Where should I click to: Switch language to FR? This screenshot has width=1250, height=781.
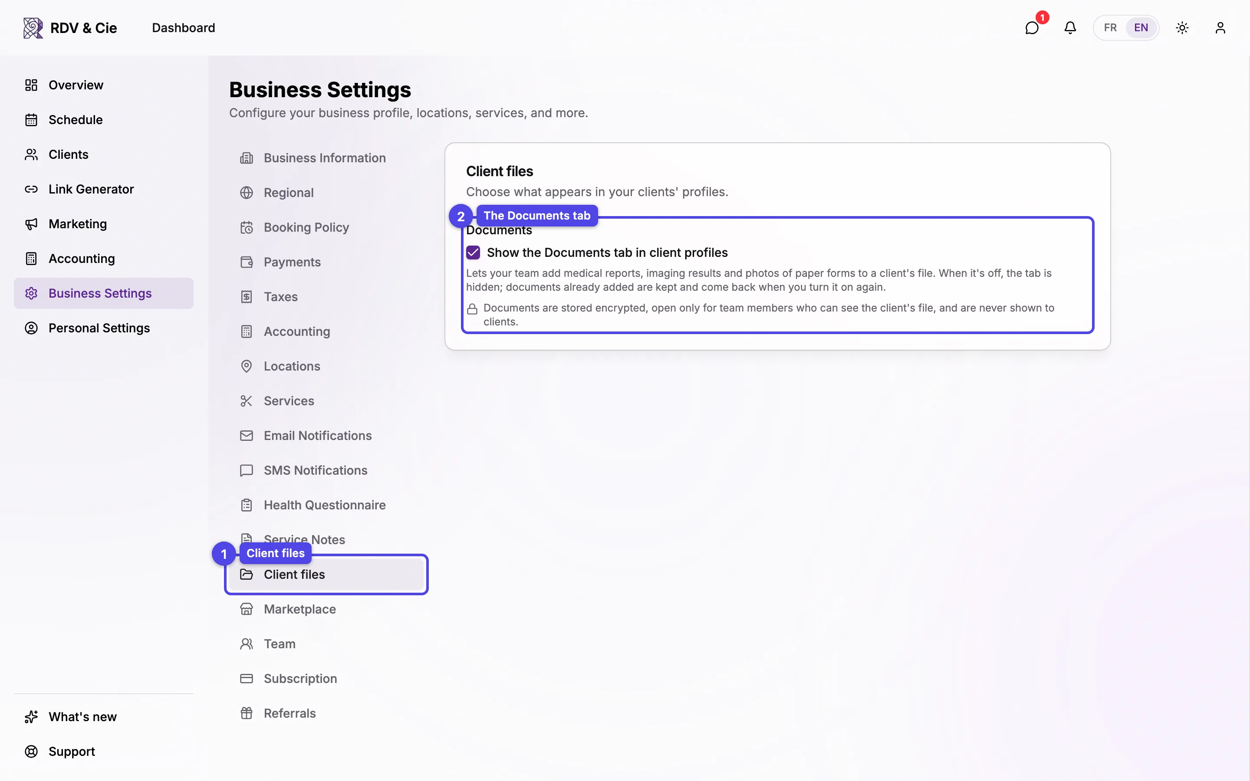pos(1110,28)
